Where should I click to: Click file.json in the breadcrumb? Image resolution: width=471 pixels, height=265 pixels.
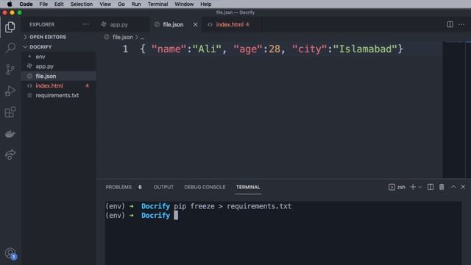point(123,38)
